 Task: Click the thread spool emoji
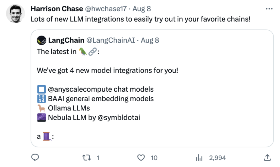[x=46, y=136]
